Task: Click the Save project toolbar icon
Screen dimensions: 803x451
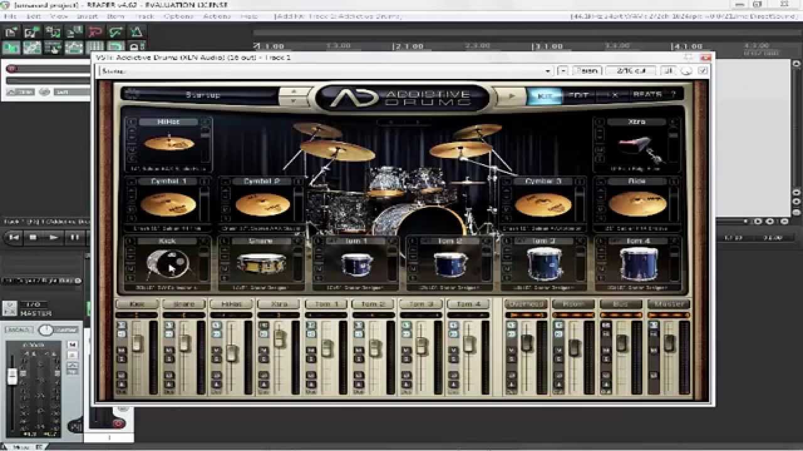Action: [x=53, y=32]
